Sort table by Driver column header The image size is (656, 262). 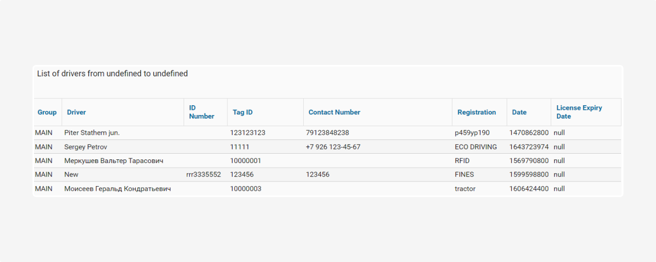(x=76, y=112)
